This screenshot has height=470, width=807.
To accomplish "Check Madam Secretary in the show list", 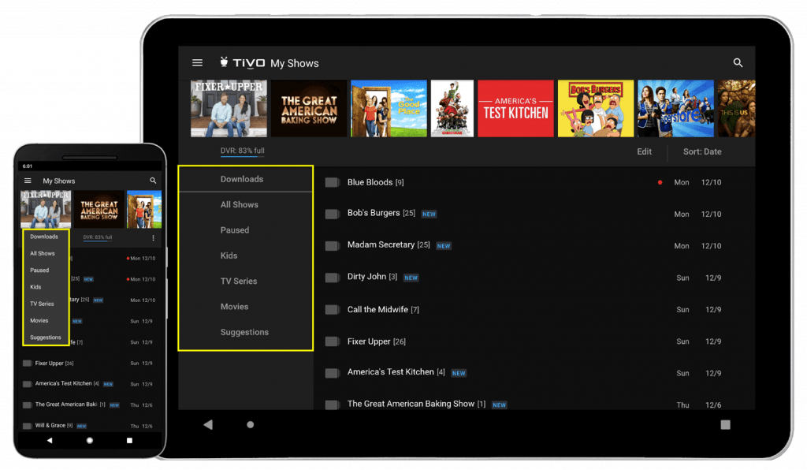I will 332,245.
